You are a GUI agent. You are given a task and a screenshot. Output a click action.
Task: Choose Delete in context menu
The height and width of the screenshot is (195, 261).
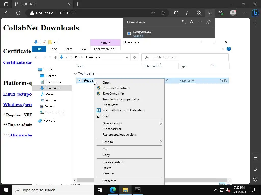(x=129, y=168)
